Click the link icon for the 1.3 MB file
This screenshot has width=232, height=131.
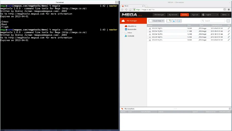(x=229, y=37)
